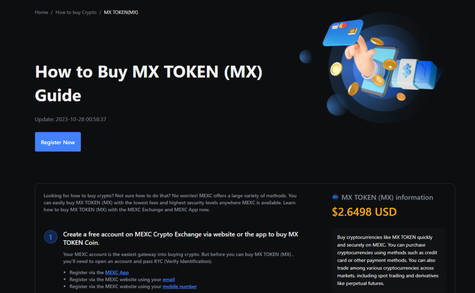The width and height of the screenshot is (475, 293).
Task: Click the KYC verification description text
Action: (178, 258)
